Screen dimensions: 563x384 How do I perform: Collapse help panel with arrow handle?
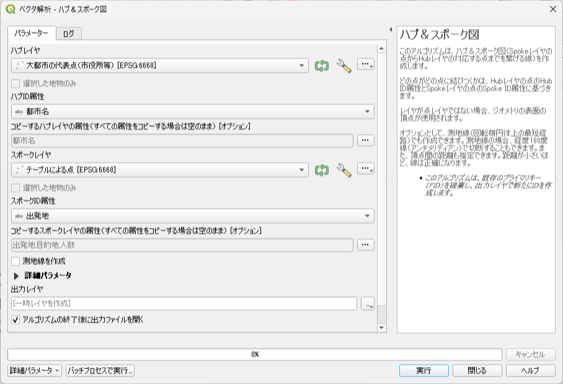[x=391, y=30]
